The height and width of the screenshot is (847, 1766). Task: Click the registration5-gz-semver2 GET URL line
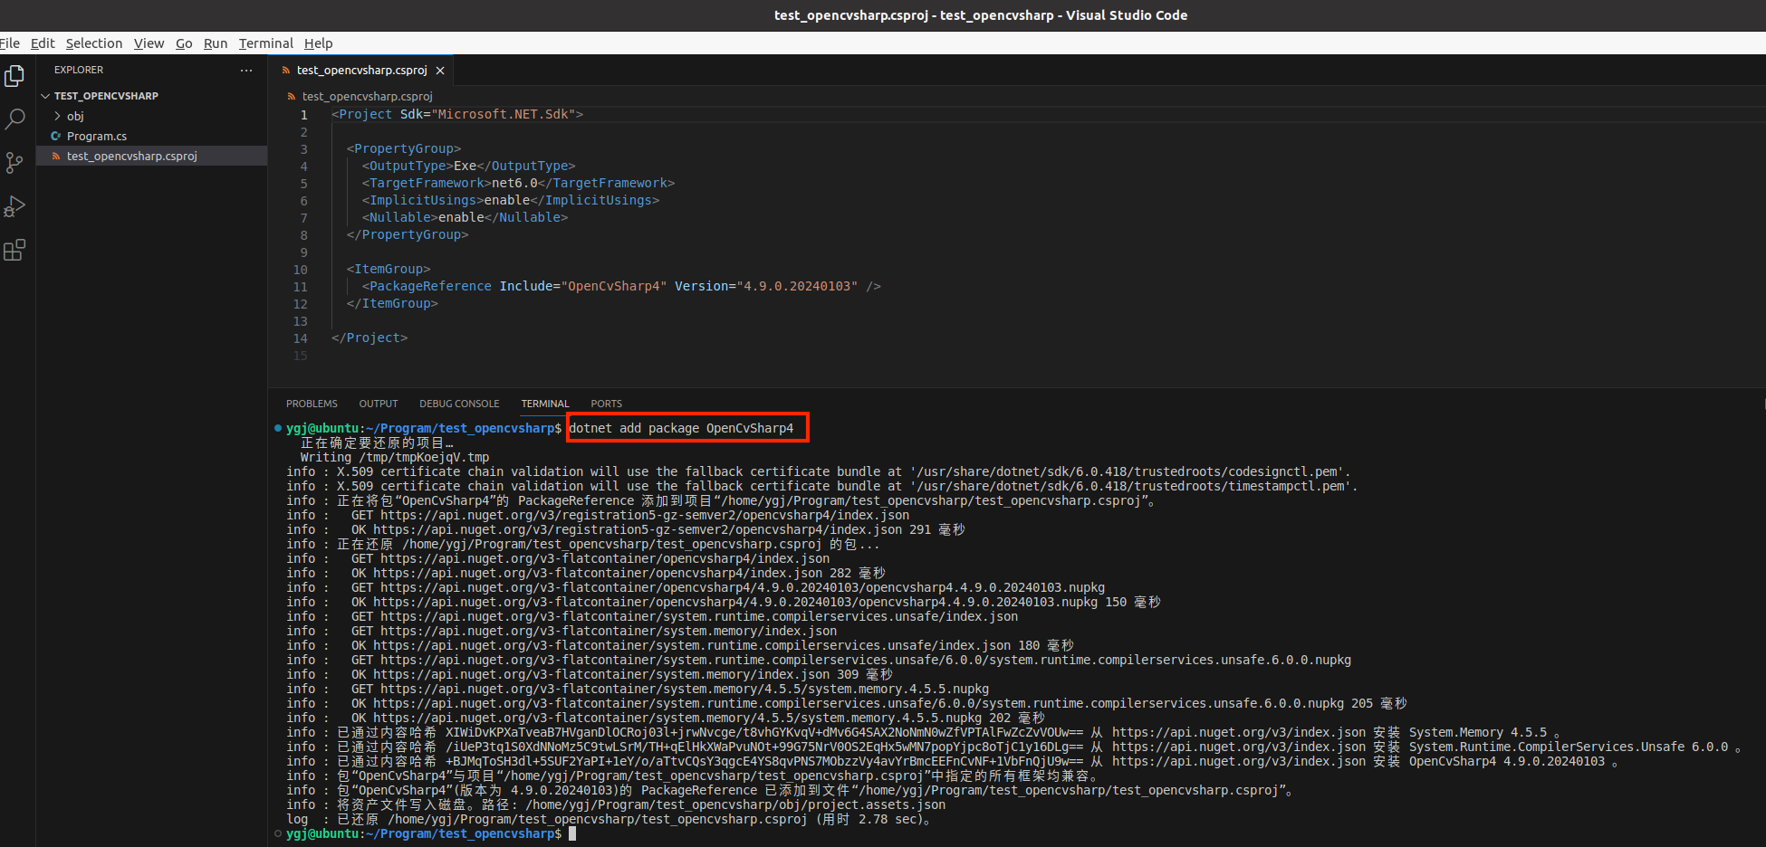[x=598, y=515]
